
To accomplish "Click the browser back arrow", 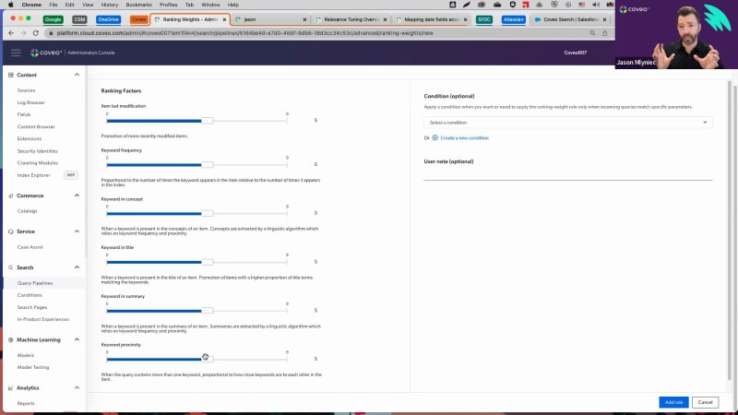I will click(x=11, y=33).
